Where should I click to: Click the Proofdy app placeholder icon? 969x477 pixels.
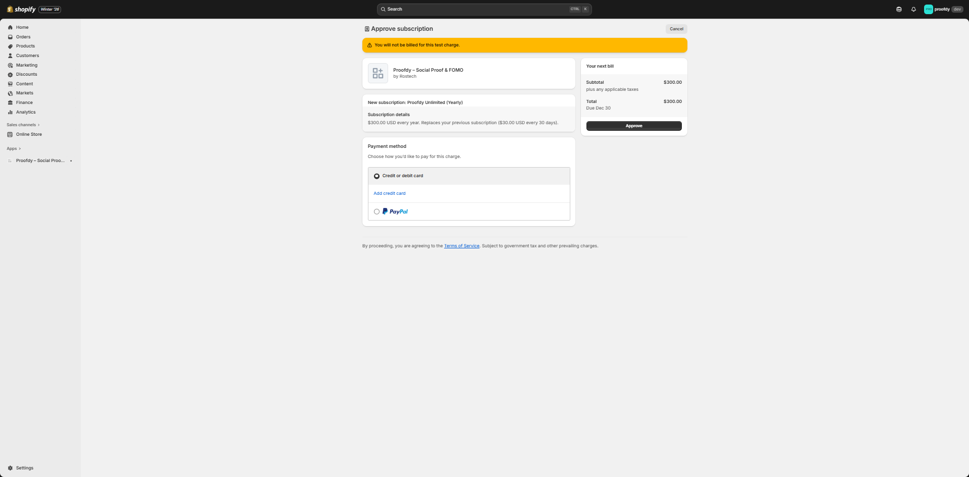[x=378, y=73]
